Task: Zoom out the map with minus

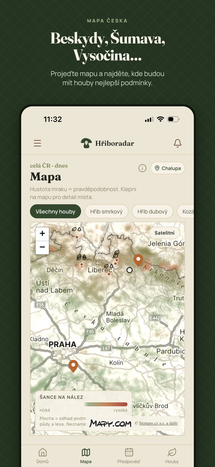Action: pos(42,247)
